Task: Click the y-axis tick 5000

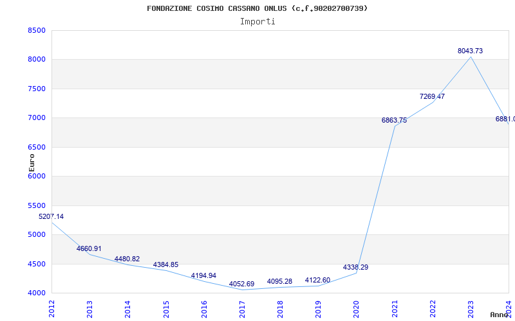Action: point(37,234)
